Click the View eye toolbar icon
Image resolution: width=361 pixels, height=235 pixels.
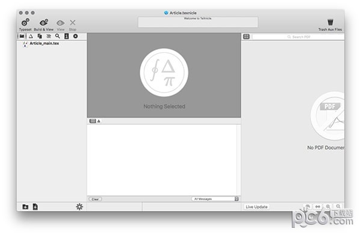tap(61, 23)
